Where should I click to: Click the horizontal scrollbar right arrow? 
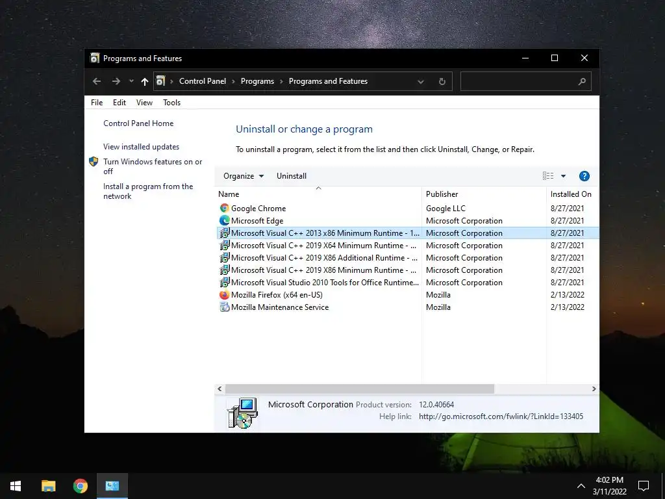click(x=594, y=389)
